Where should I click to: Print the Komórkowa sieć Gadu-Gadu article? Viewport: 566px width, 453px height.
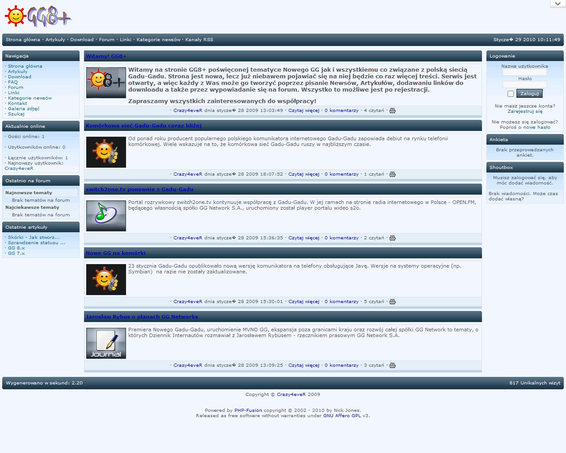coord(392,174)
